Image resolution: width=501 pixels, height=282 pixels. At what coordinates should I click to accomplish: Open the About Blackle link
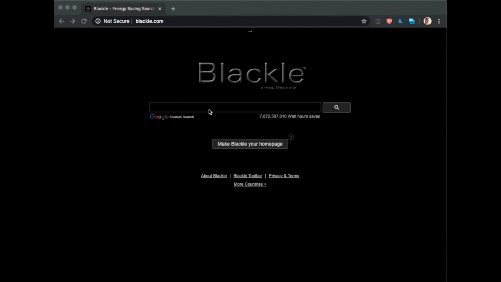[x=214, y=176]
